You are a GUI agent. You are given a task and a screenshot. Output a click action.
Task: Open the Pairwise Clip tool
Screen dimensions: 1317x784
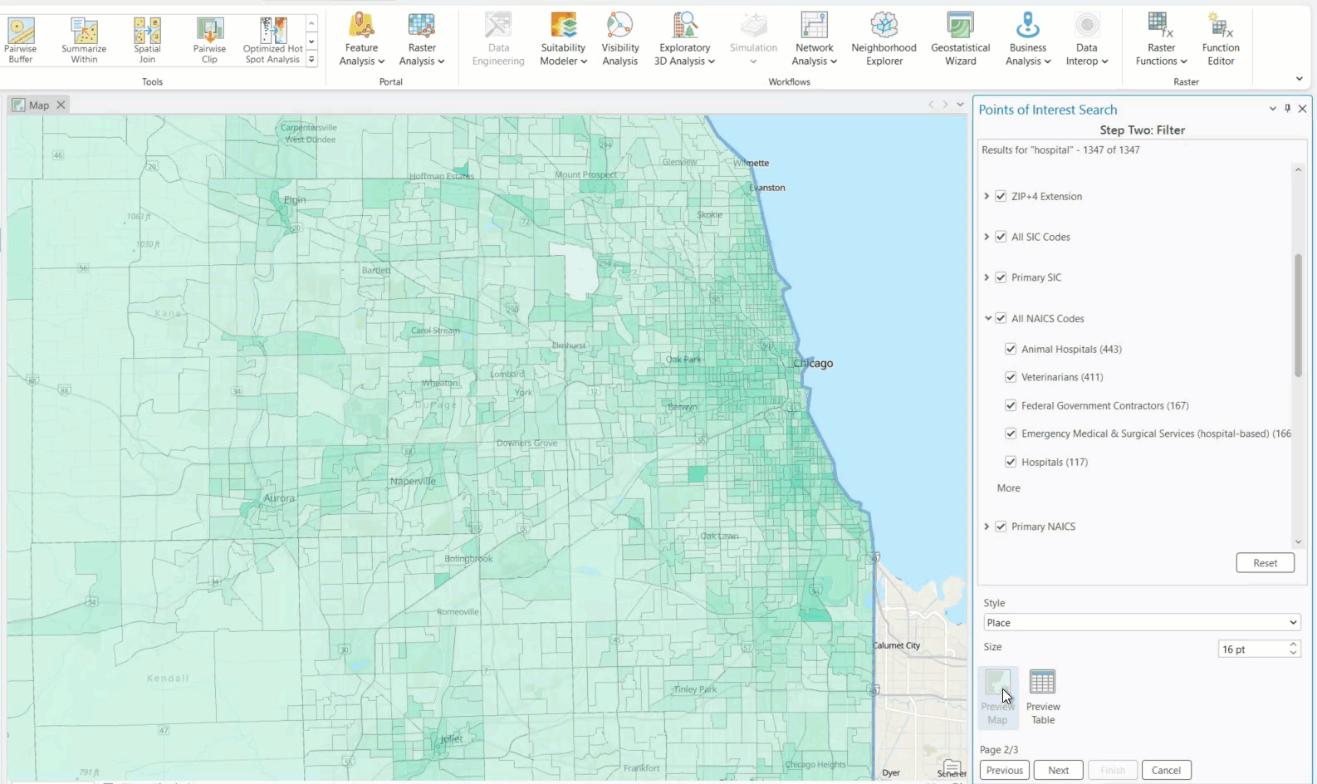click(x=209, y=41)
